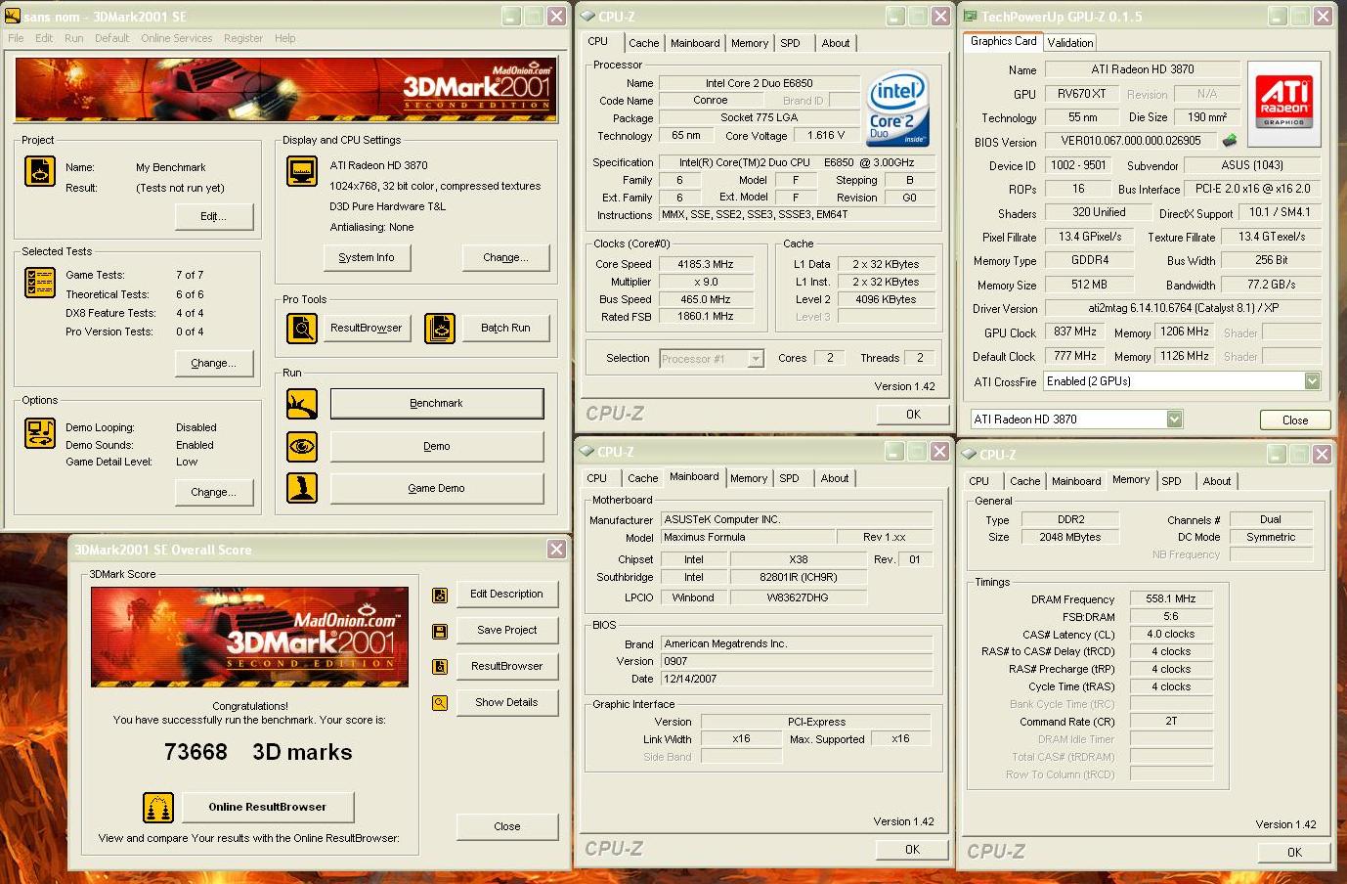Click the Intel Core 2 Duo logo

point(896,109)
